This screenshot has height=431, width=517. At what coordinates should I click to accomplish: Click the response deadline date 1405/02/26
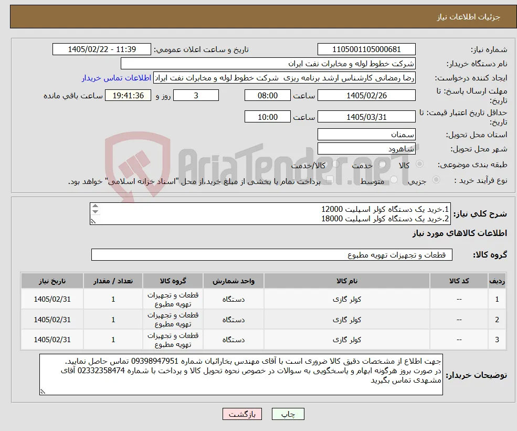tap(366, 96)
